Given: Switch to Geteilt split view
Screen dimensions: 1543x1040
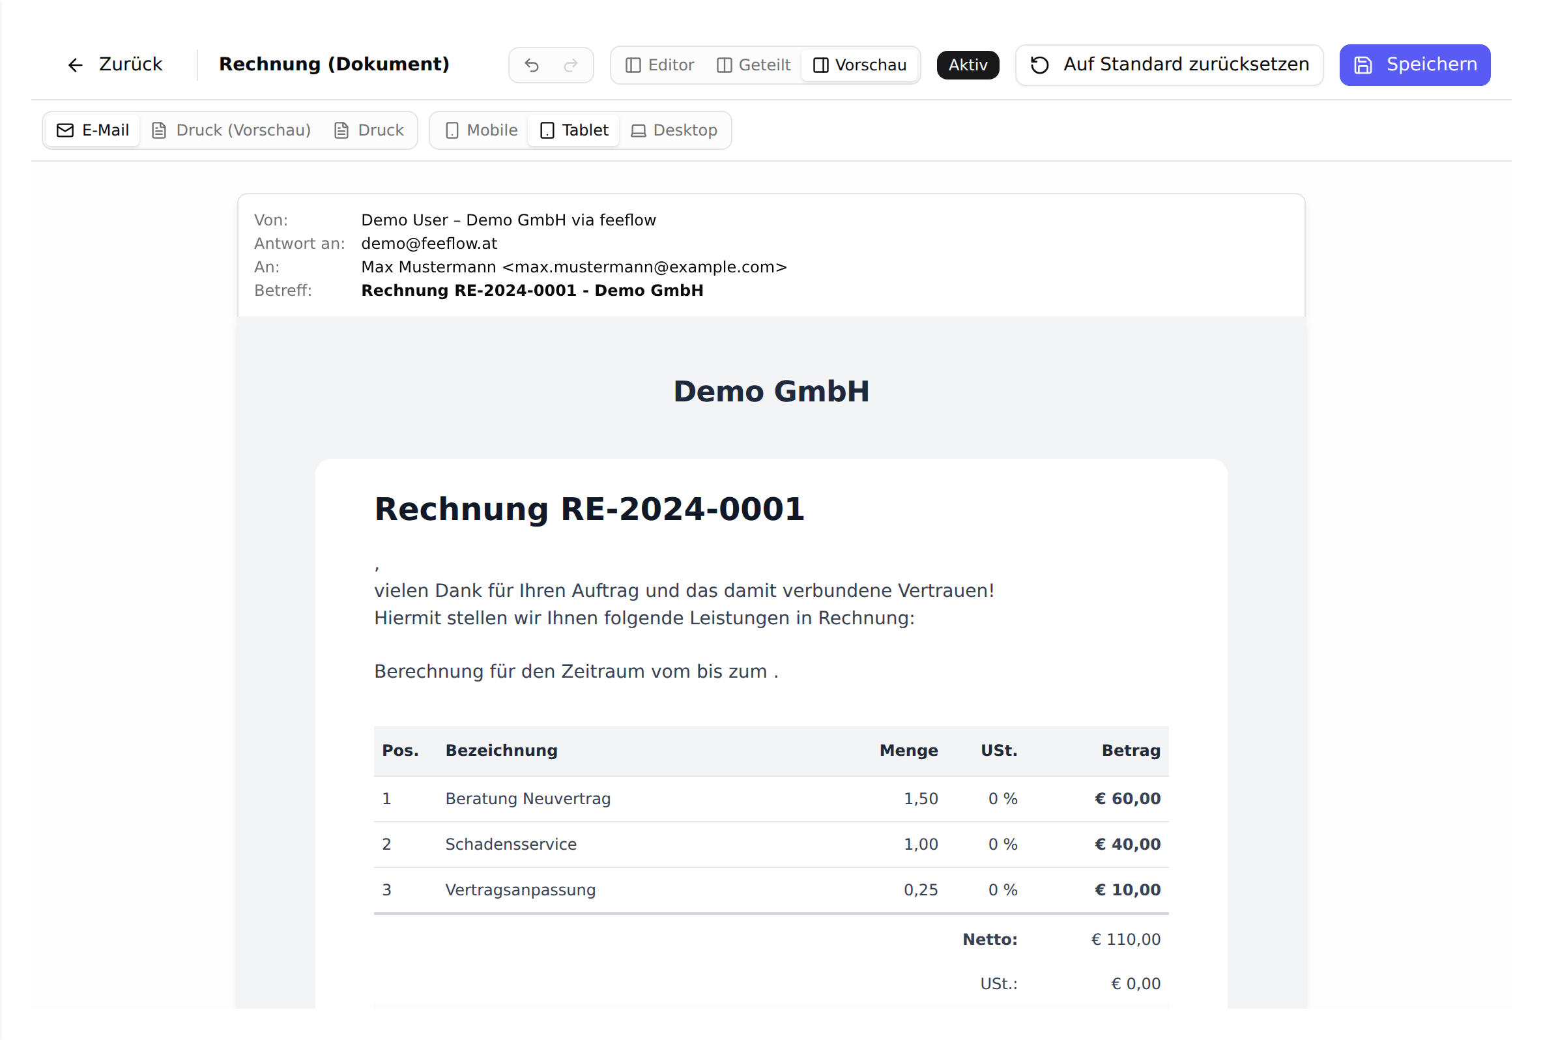Looking at the screenshot, I should (x=754, y=65).
